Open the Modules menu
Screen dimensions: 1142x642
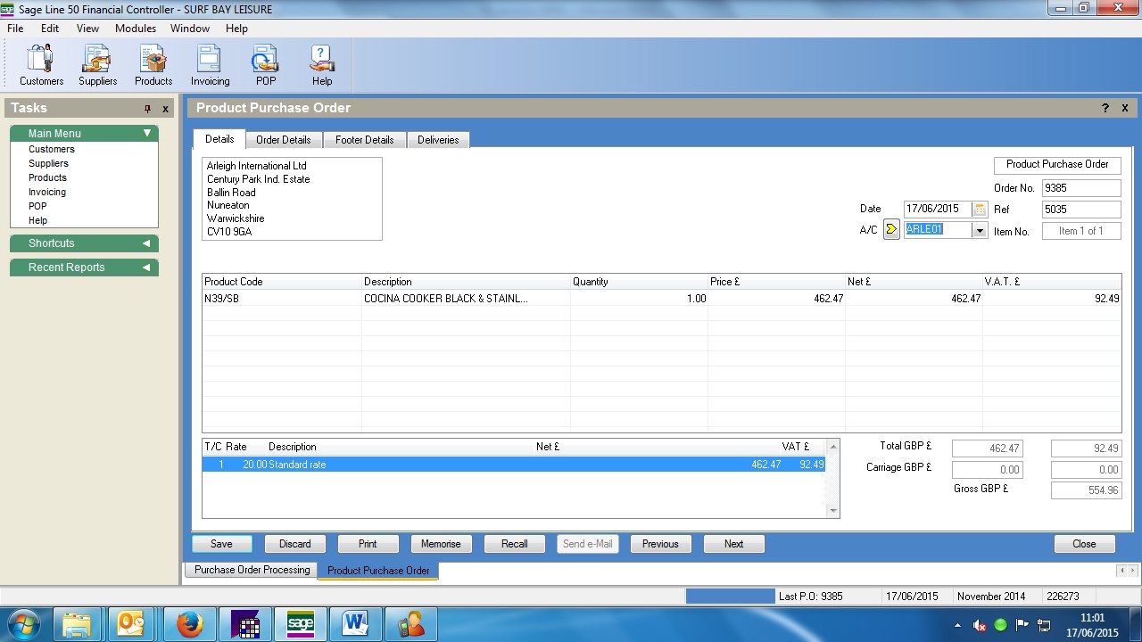click(136, 29)
